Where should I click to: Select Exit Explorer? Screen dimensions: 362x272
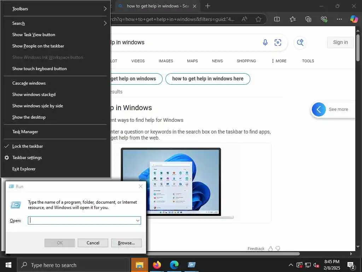(56, 169)
